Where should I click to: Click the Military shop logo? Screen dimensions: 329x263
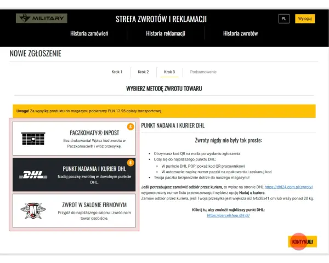pyautogui.click(x=42, y=18)
